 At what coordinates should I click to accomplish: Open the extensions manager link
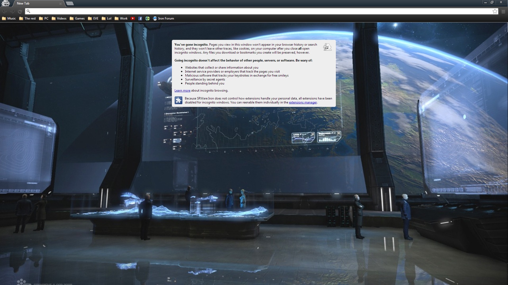(x=303, y=102)
